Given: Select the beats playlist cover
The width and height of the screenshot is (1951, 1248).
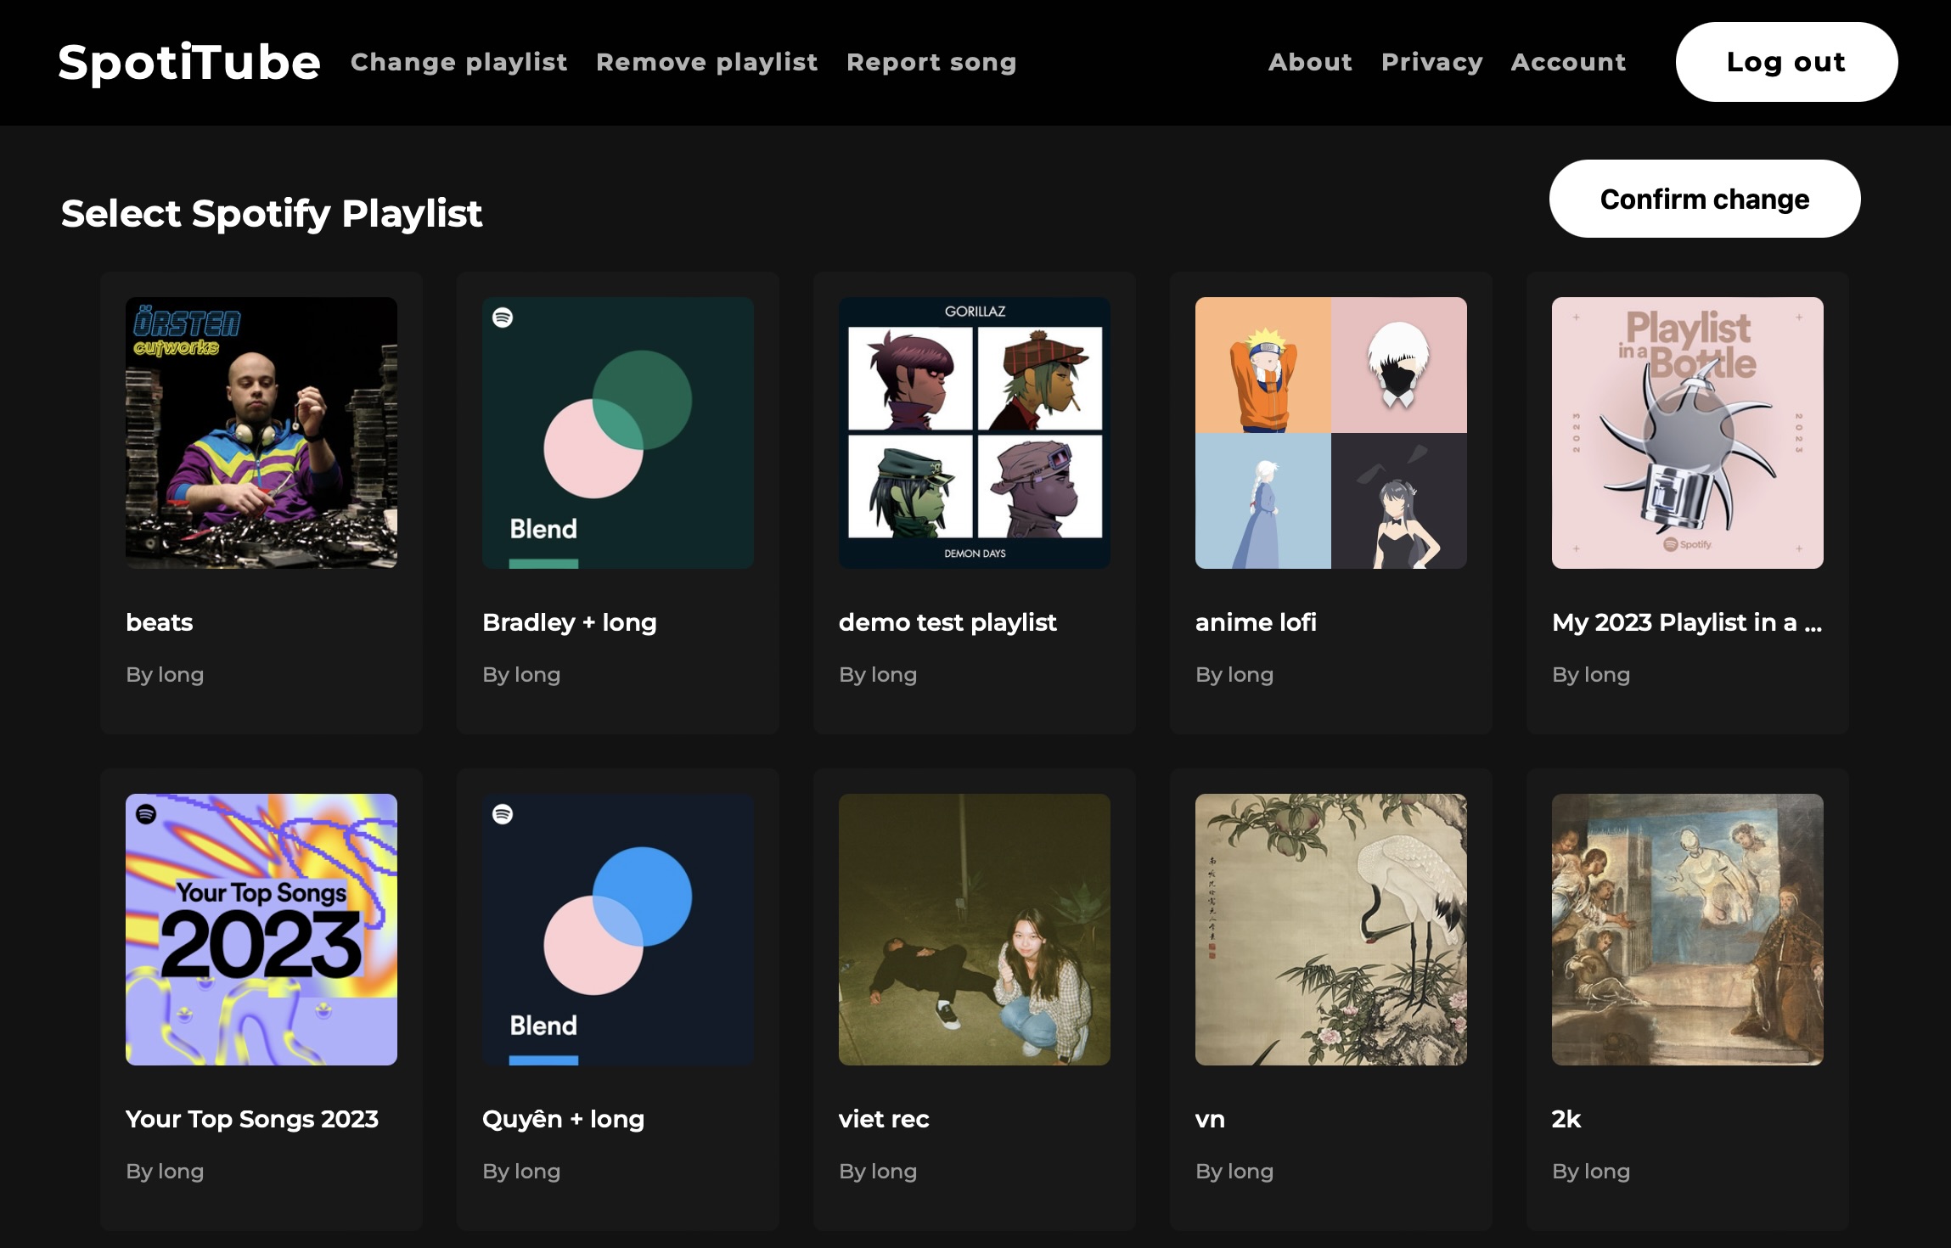Looking at the screenshot, I should (x=261, y=433).
